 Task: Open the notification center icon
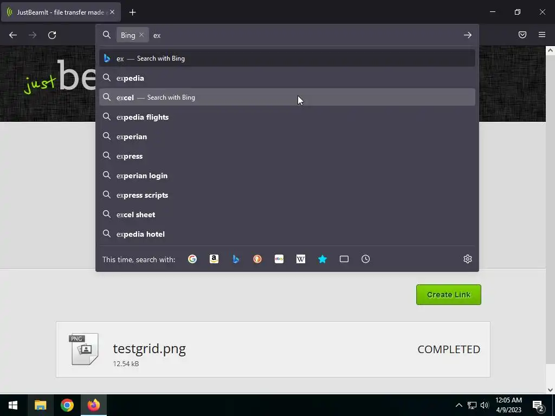538,405
